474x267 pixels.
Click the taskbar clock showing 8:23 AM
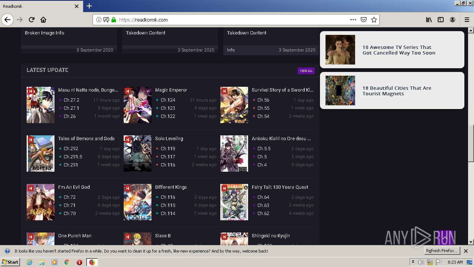tap(455, 262)
